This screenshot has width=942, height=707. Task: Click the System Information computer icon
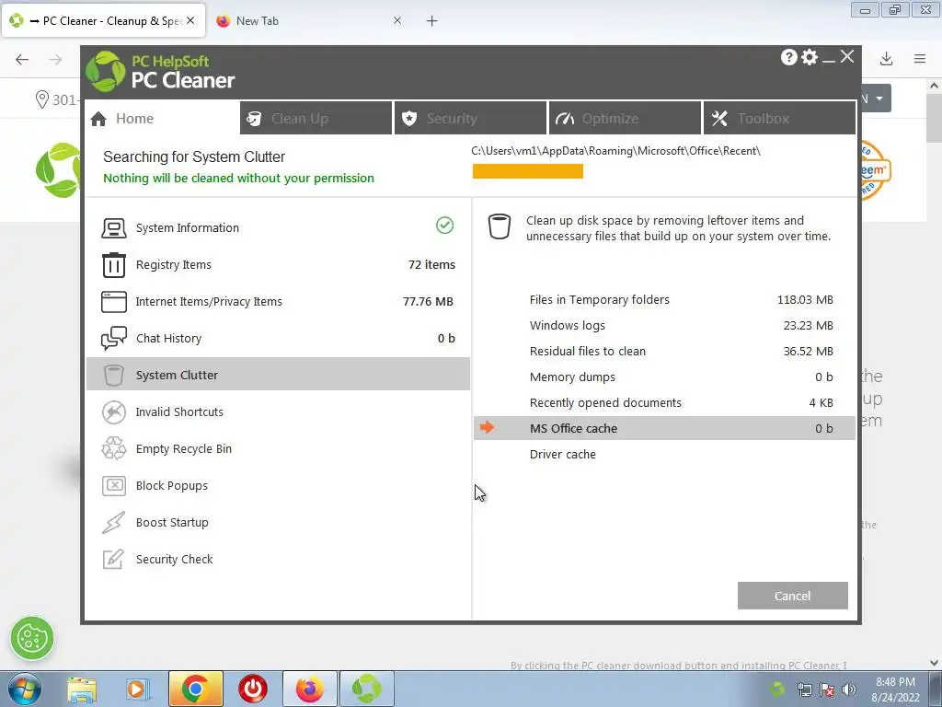tap(113, 228)
